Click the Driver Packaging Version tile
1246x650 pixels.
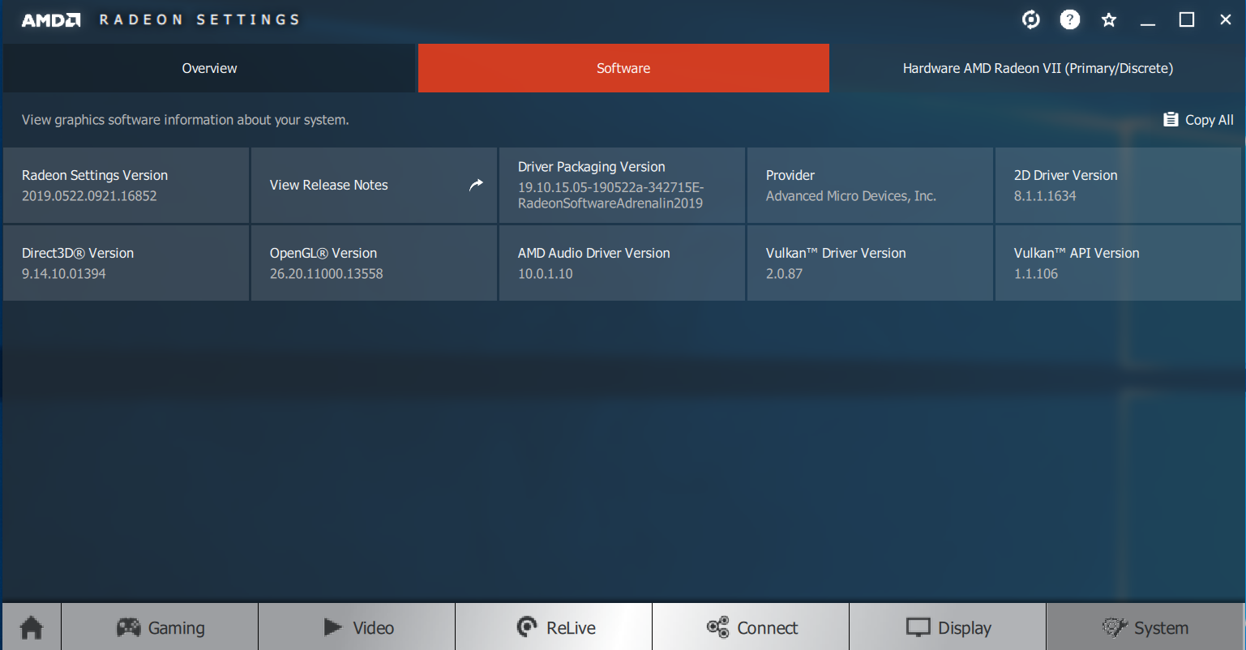(621, 185)
